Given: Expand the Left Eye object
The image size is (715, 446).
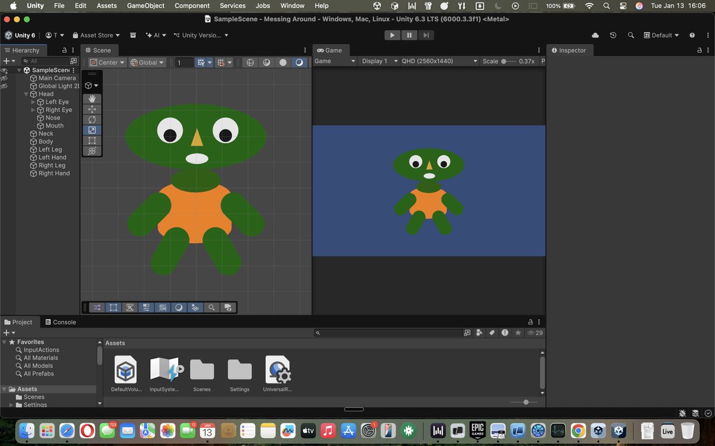Looking at the screenshot, I should (33, 102).
